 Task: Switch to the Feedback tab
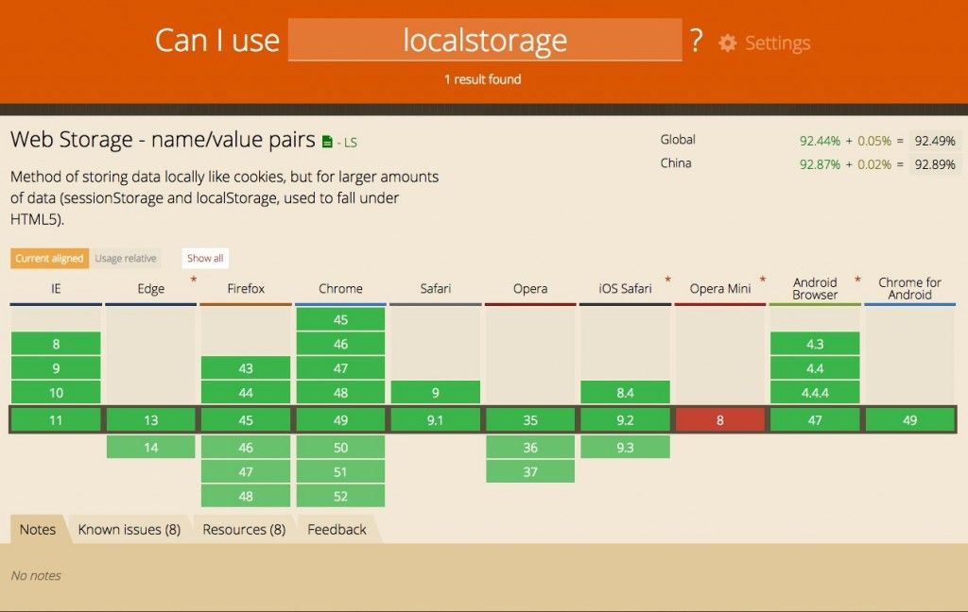[x=337, y=530]
